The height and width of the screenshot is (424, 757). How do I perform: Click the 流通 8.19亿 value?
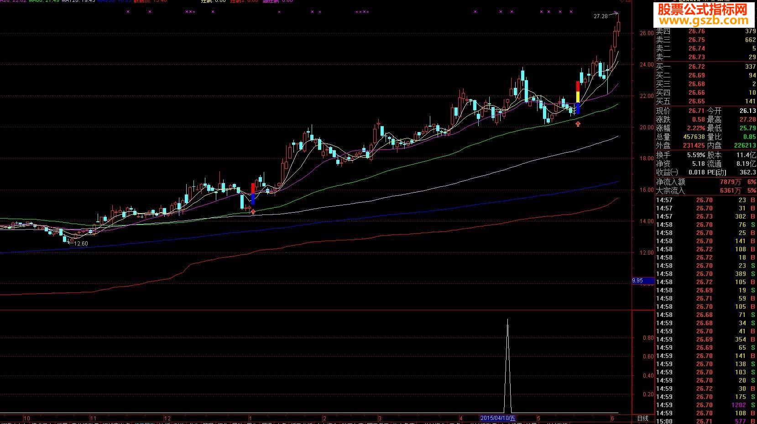pos(747,164)
